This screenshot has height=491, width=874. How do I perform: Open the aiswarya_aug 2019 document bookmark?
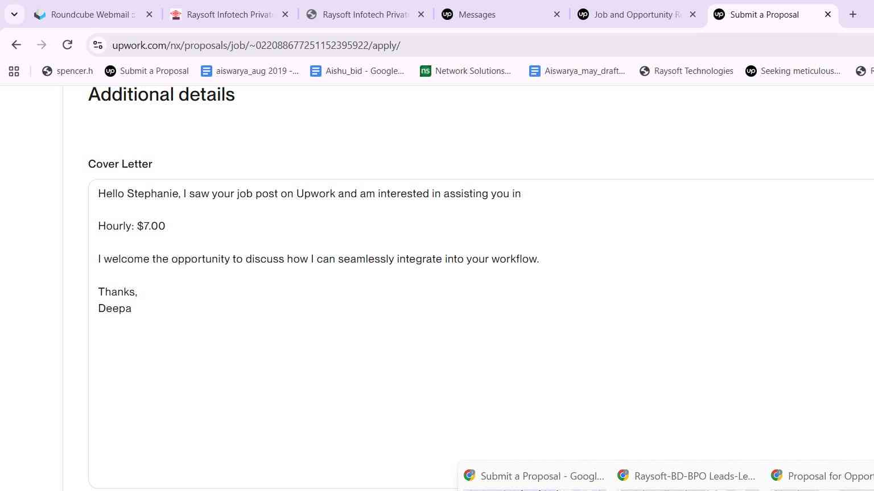tap(250, 71)
